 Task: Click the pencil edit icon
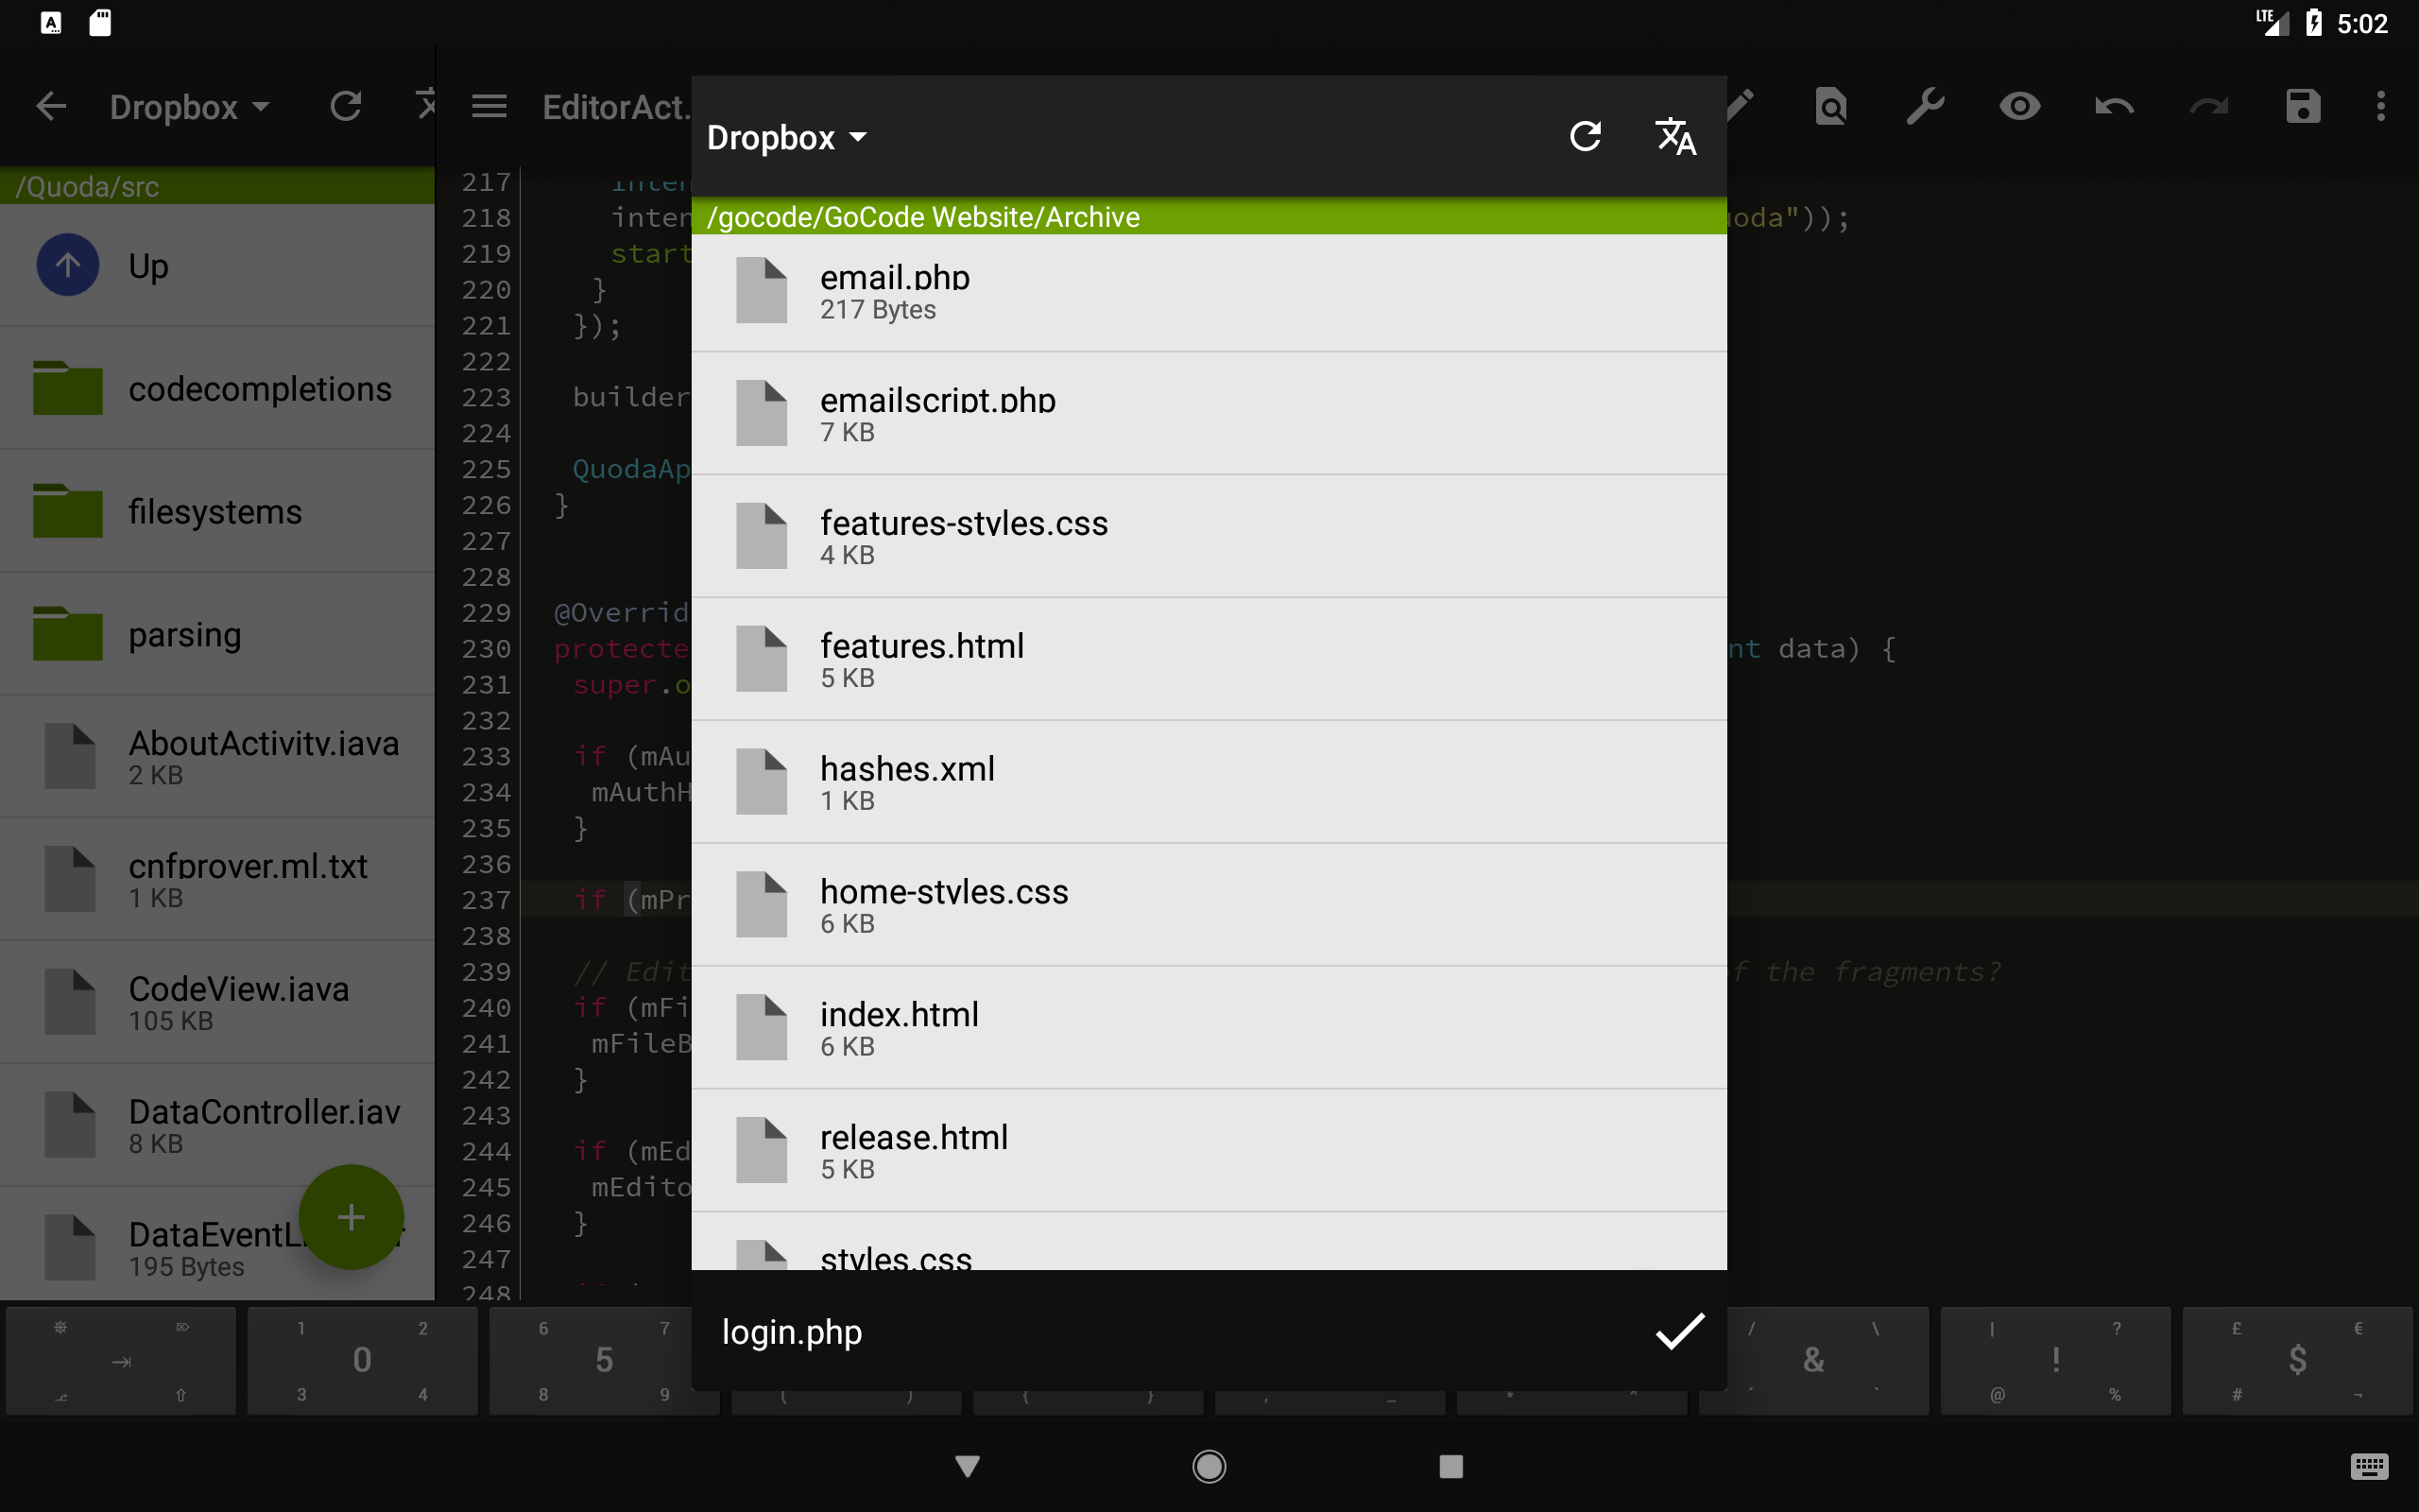(1741, 104)
